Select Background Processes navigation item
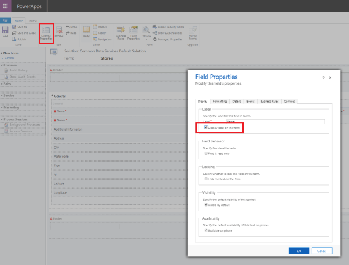Viewport: 349px width, 265px height. point(24,125)
